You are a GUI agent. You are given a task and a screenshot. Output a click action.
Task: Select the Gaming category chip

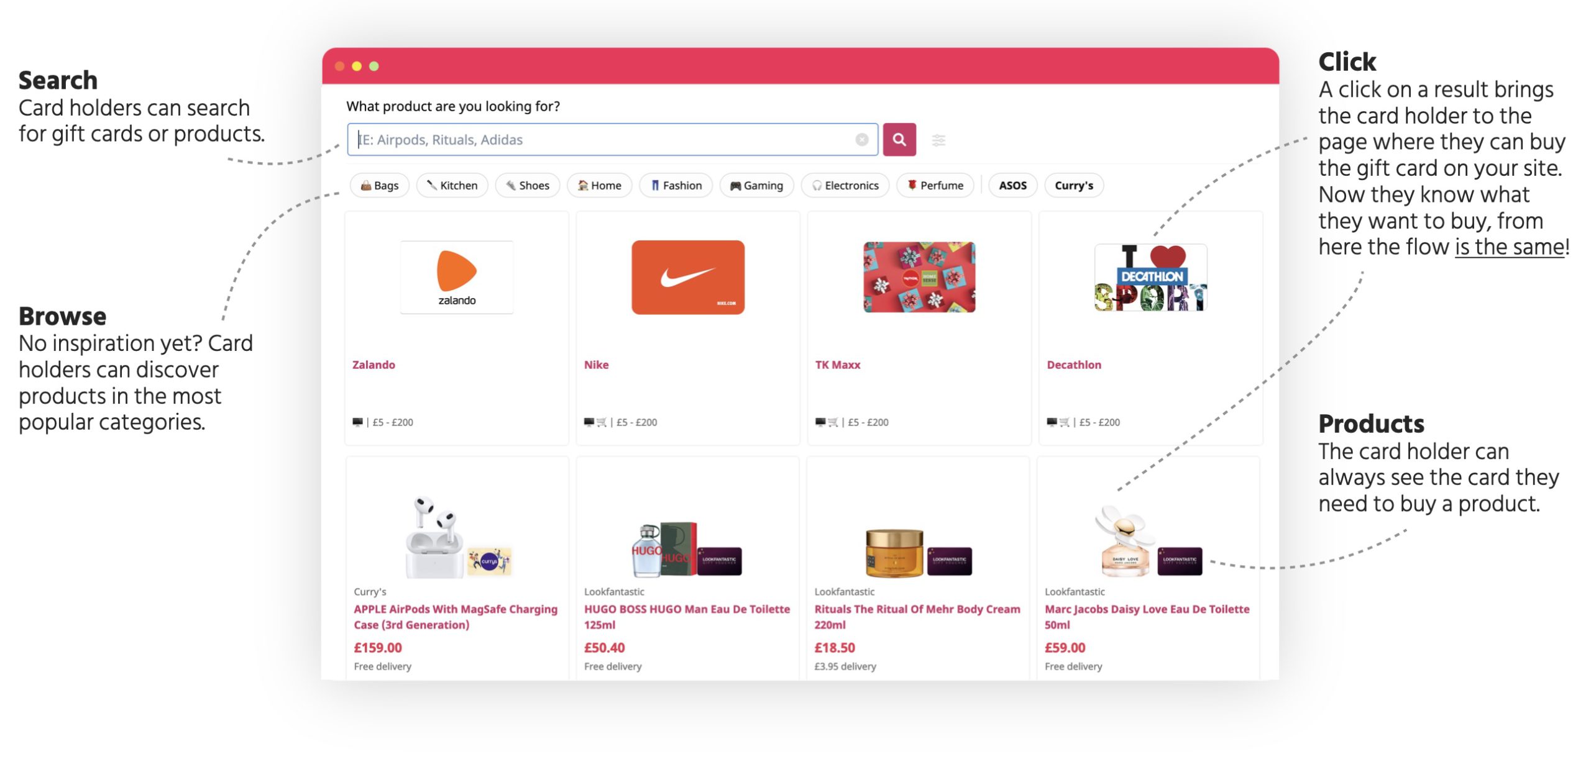[x=756, y=185]
